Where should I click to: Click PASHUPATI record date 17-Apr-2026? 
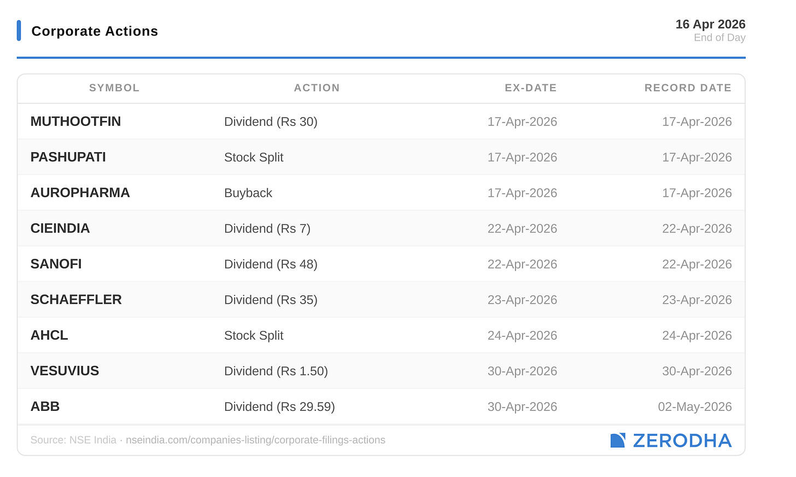tap(697, 158)
